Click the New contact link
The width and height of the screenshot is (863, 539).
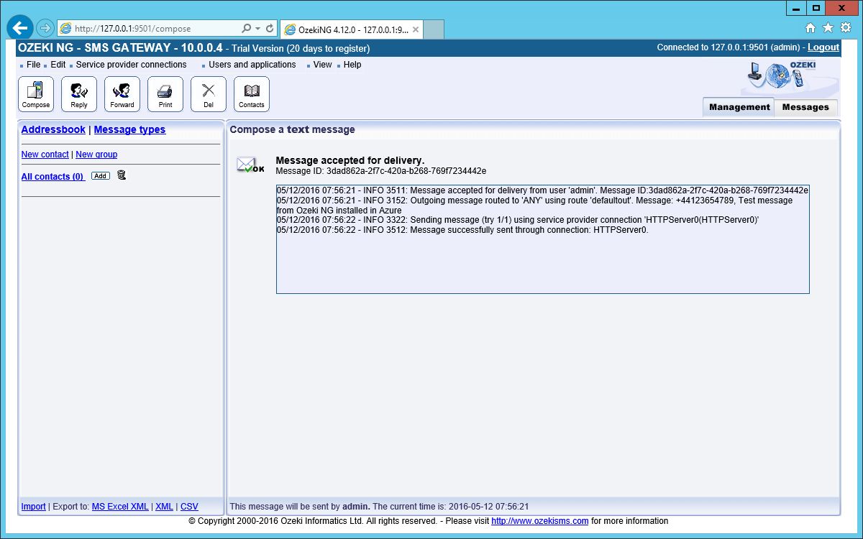(45, 155)
